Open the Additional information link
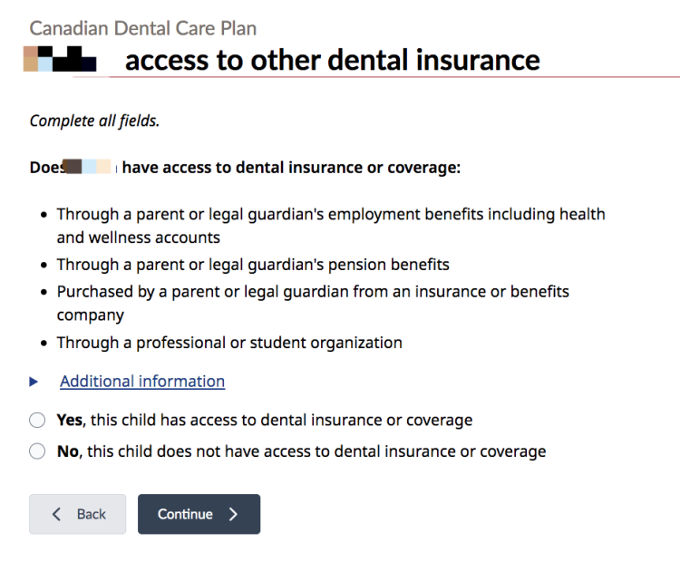Viewport: 680px width, 562px height. (x=142, y=382)
